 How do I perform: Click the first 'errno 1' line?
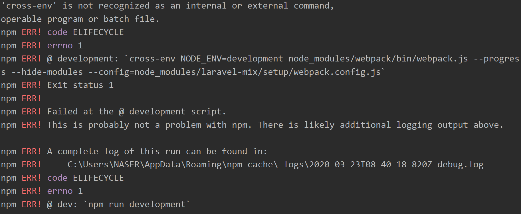(65, 46)
